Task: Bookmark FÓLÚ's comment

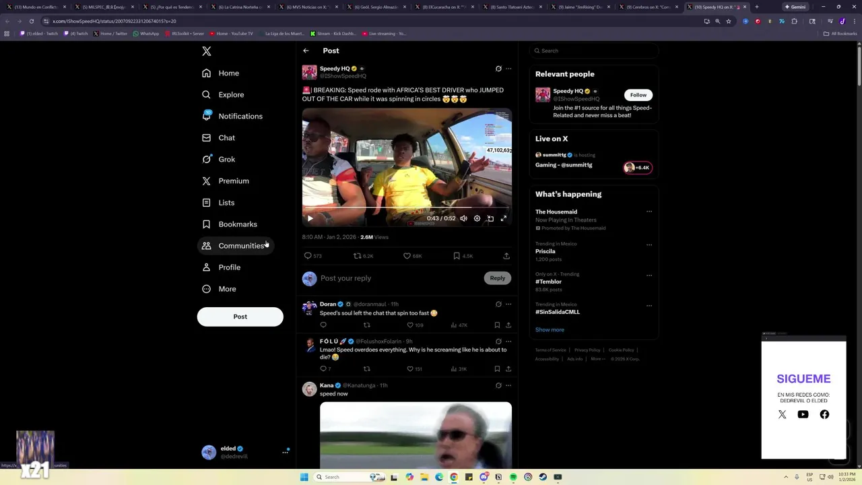Action: [x=497, y=368]
